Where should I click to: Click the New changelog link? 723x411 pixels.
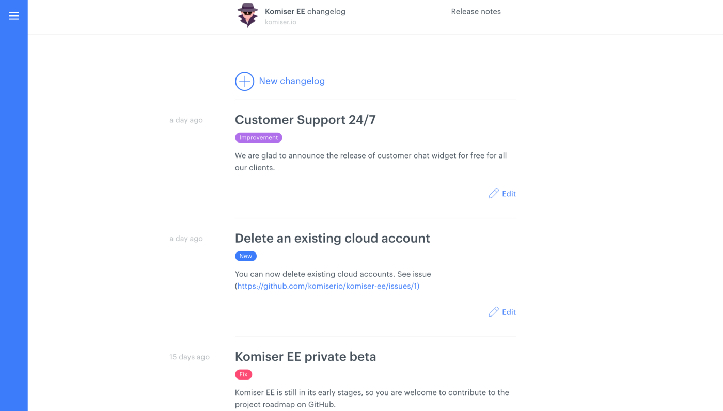pos(292,81)
